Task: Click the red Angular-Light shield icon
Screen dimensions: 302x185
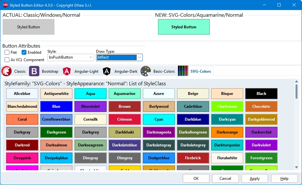Action: pyautogui.click(x=67, y=71)
